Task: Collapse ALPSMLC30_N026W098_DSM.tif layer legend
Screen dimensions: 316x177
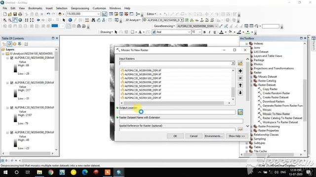Action: point(7,133)
